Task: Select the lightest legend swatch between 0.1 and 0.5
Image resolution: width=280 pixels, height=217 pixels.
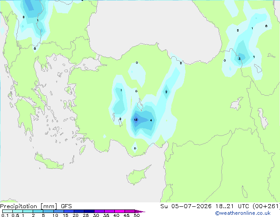Action: coord(8,211)
